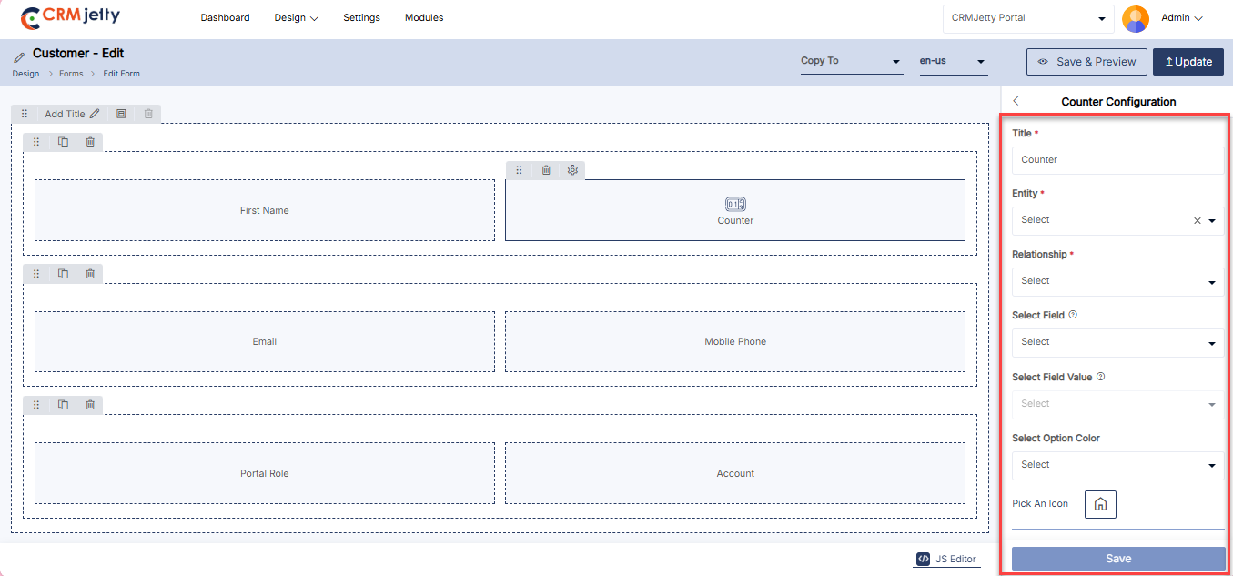
Task: Click pencil icon next to Add Title
Action: tap(95, 114)
